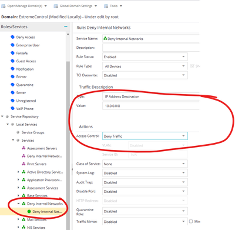Image resolution: width=235 pixels, height=230 pixels.
Task: Click the Global Domain Settings icon
Action: click(56, 6)
